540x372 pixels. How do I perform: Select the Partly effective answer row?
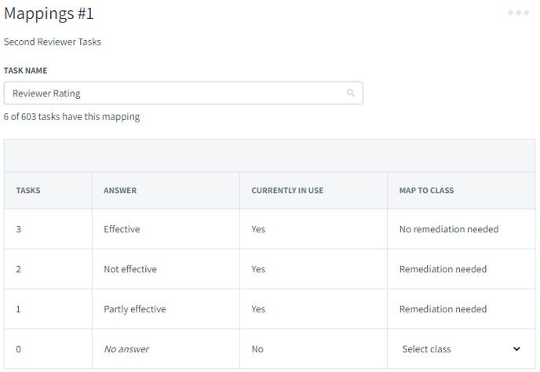pos(270,309)
